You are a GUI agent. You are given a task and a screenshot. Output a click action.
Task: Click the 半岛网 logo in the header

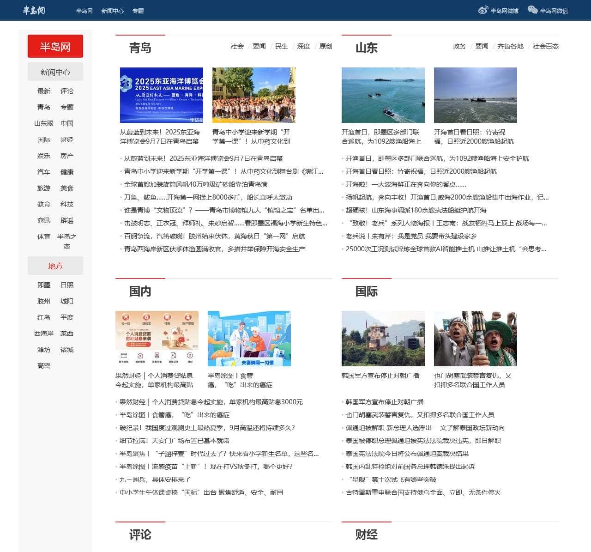[34, 10]
